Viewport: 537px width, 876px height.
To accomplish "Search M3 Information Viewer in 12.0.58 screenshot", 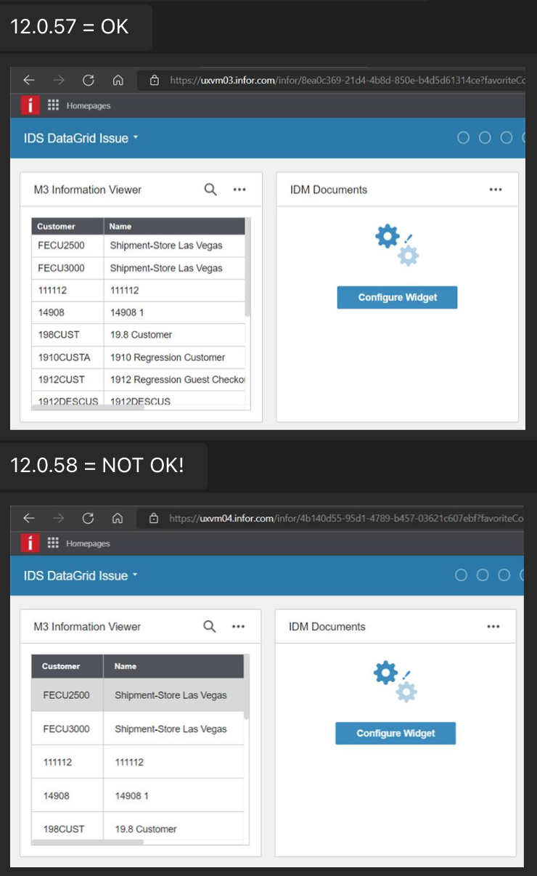I will pos(210,626).
